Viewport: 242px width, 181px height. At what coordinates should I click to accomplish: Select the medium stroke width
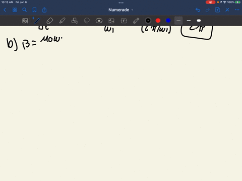189,21
